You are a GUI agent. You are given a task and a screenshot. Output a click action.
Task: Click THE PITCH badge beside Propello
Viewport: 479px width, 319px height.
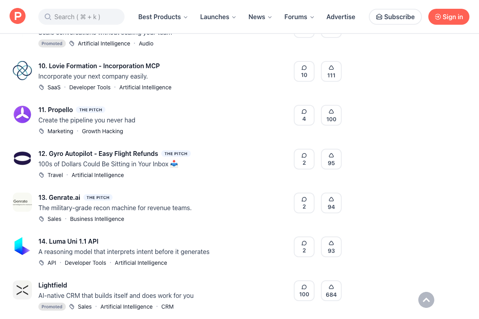[91, 110]
